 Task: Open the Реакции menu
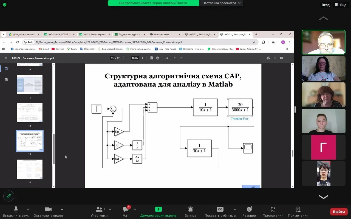249,212
